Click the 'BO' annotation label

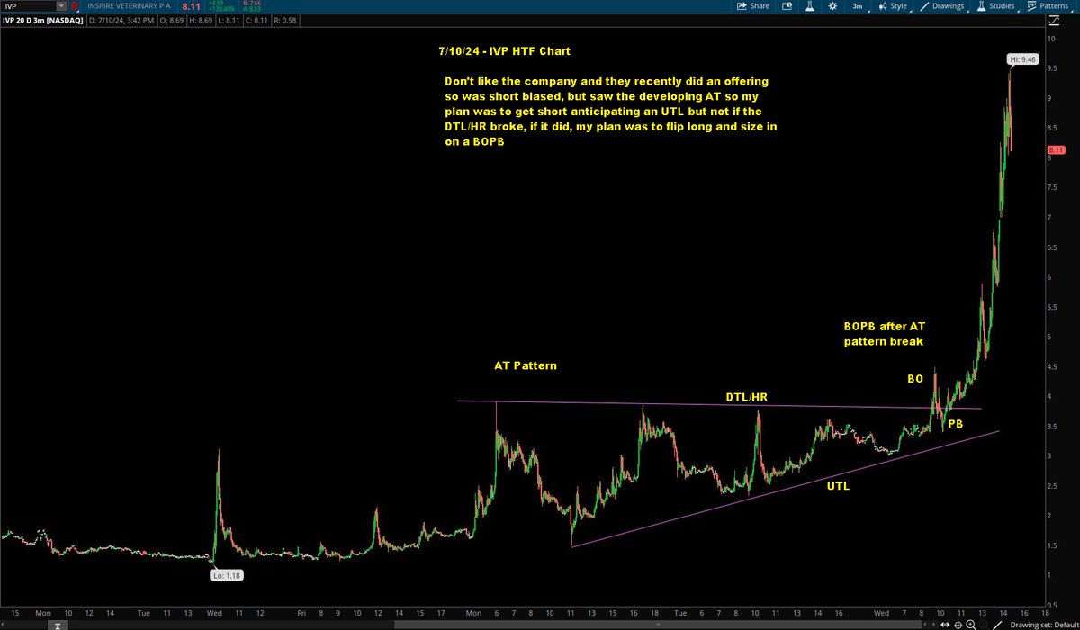tap(914, 380)
